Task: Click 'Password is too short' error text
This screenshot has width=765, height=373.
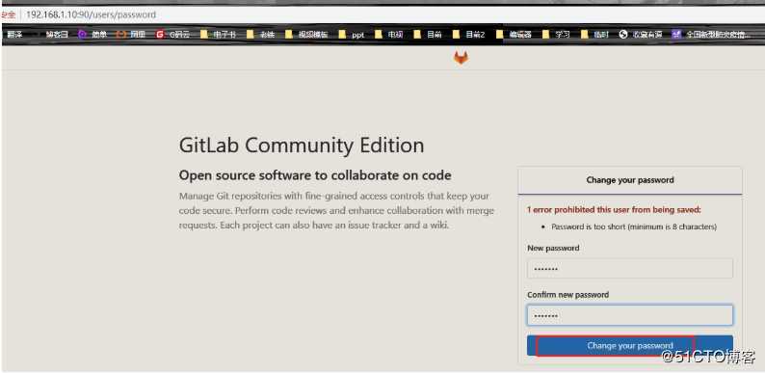Action: click(634, 227)
